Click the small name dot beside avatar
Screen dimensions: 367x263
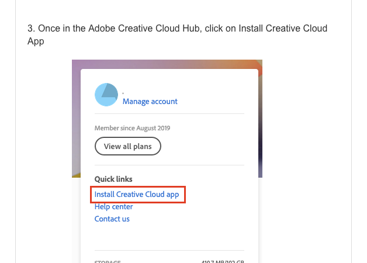click(123, 92)
